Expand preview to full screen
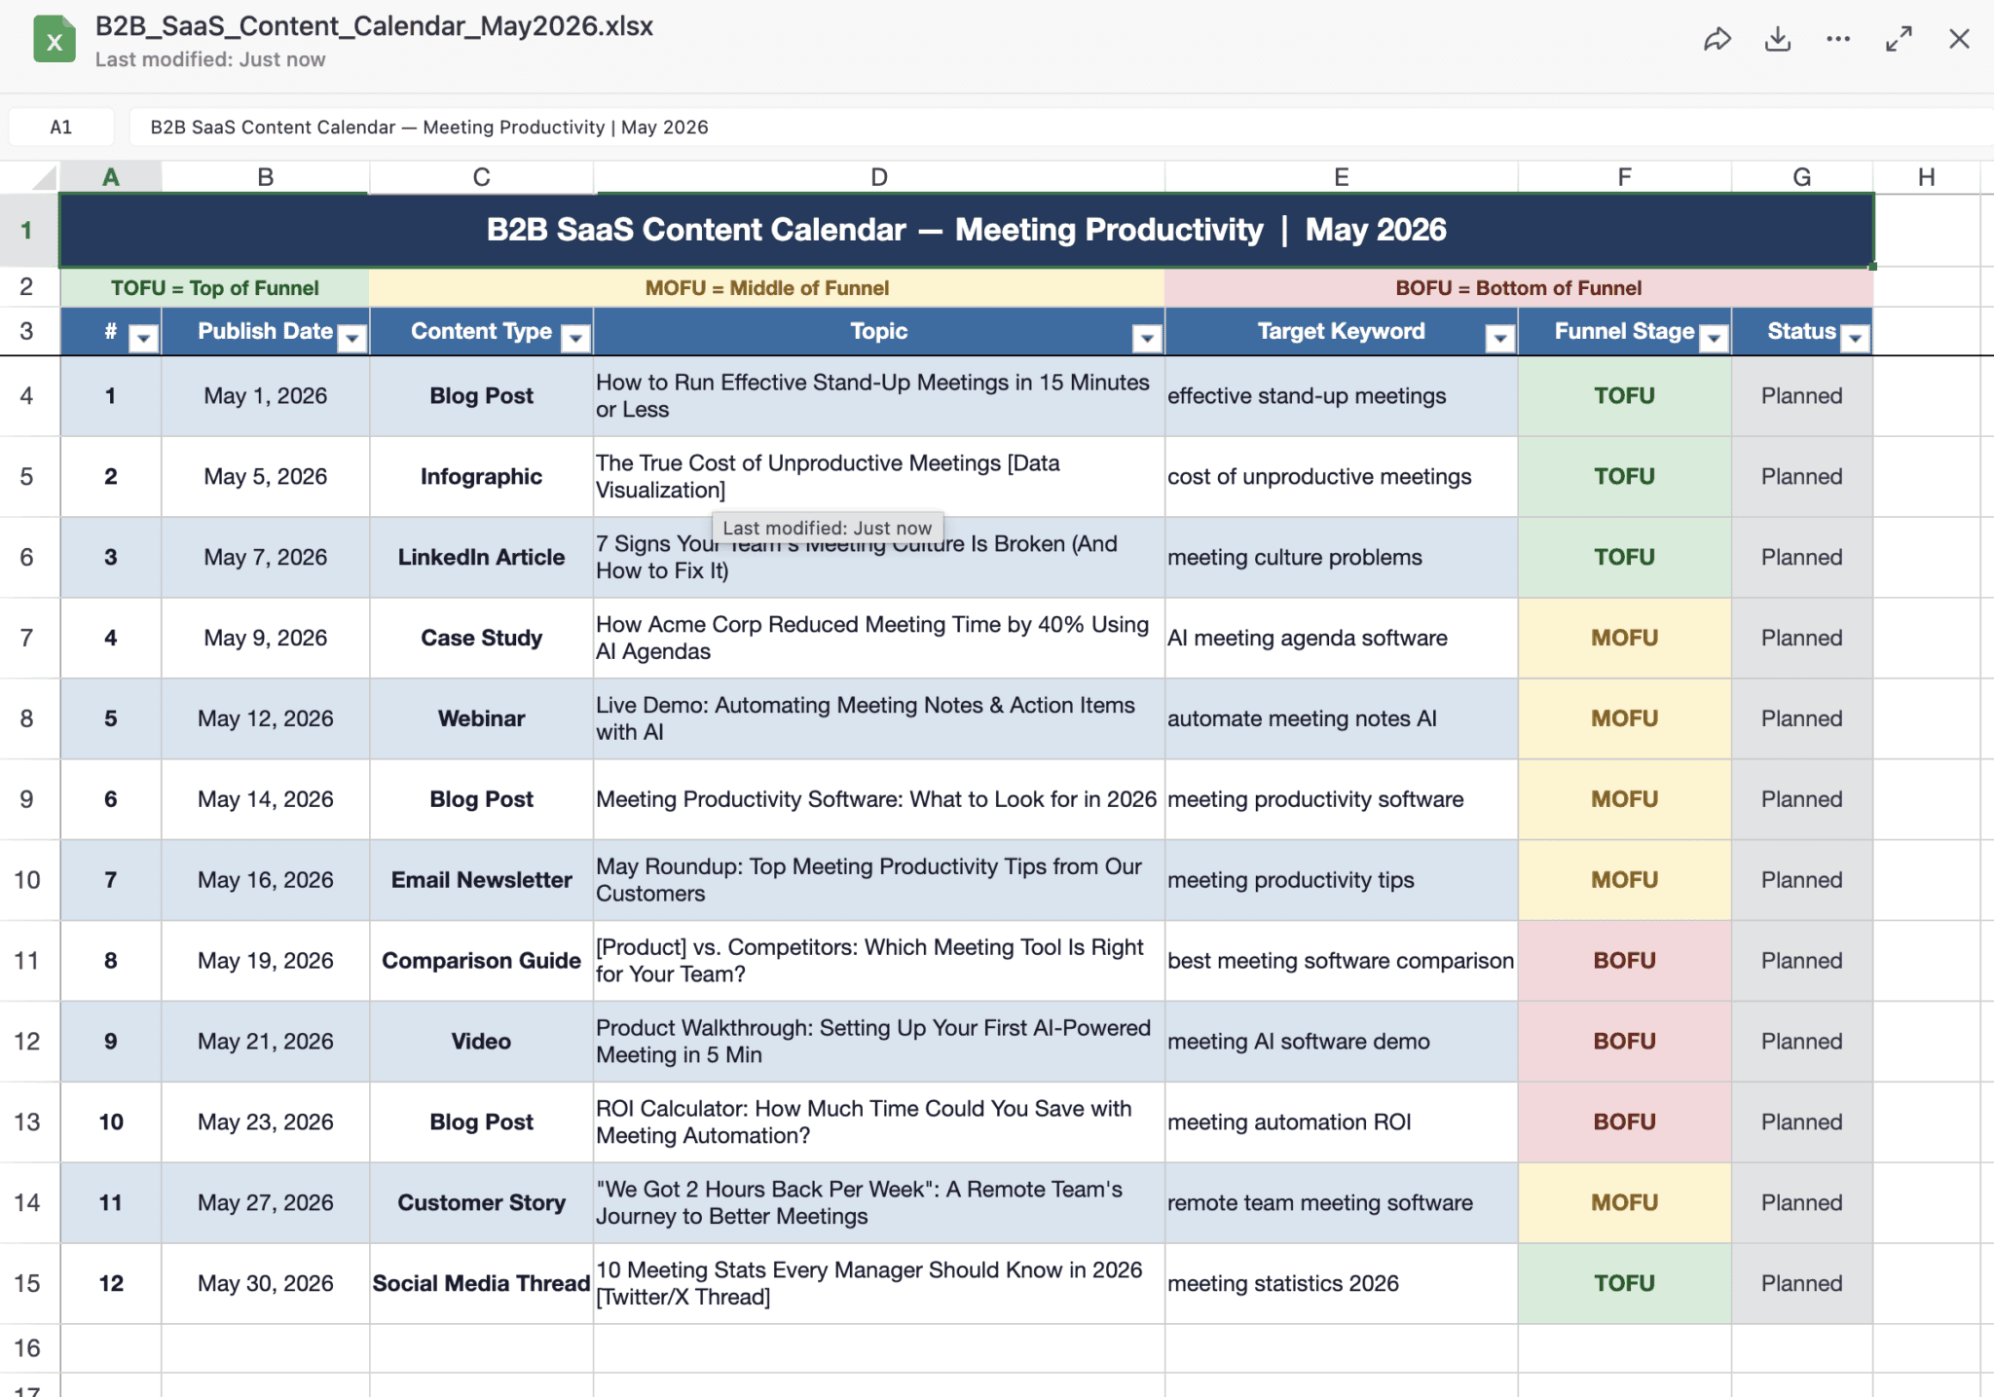This screenshot has height=1397, width=1994. click(x=1899, y=39)
